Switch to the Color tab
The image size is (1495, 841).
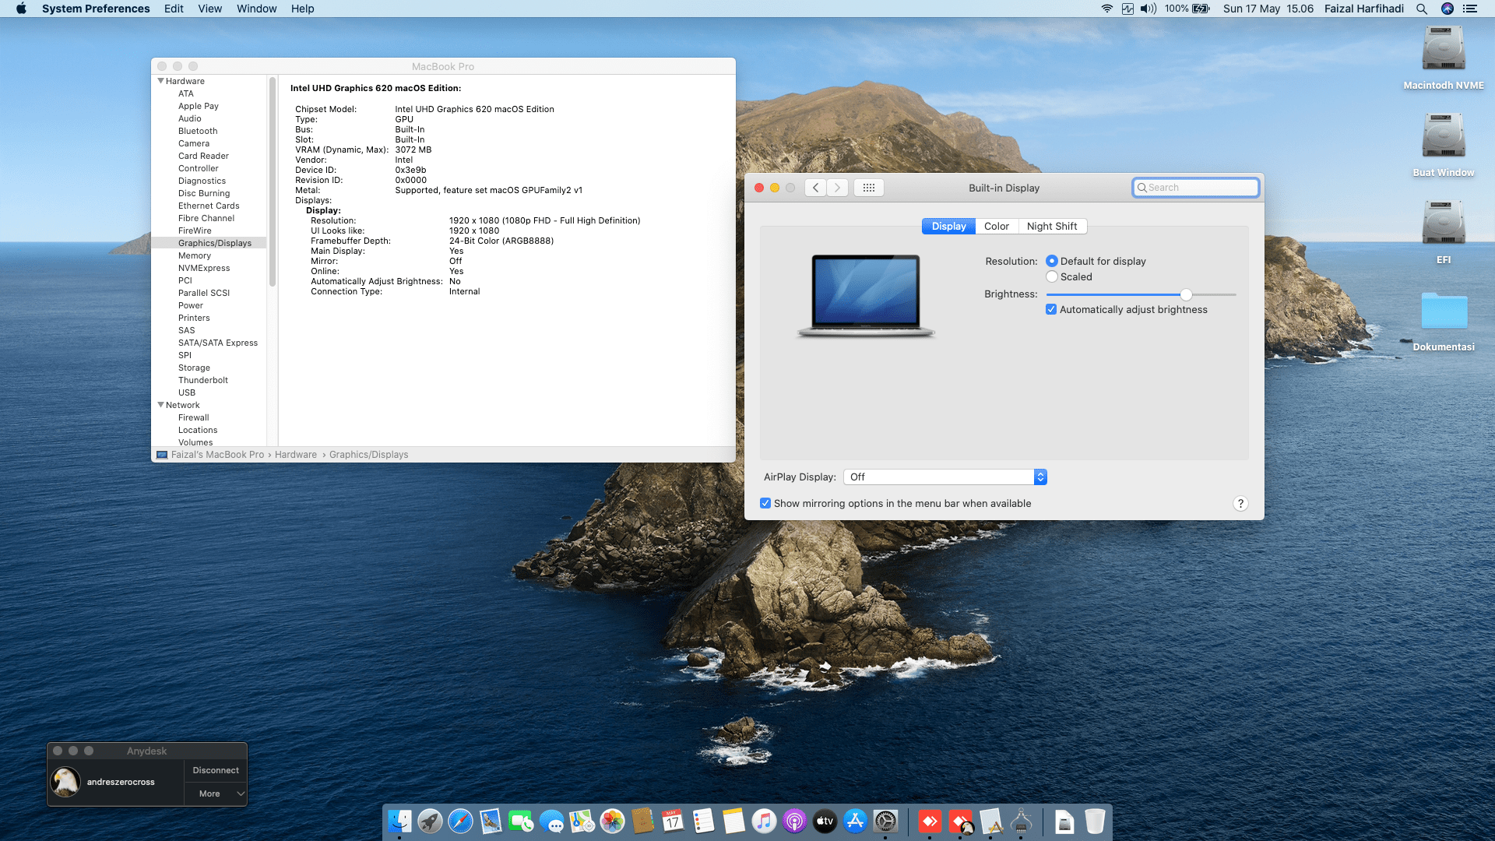click(x=996, y=226)
